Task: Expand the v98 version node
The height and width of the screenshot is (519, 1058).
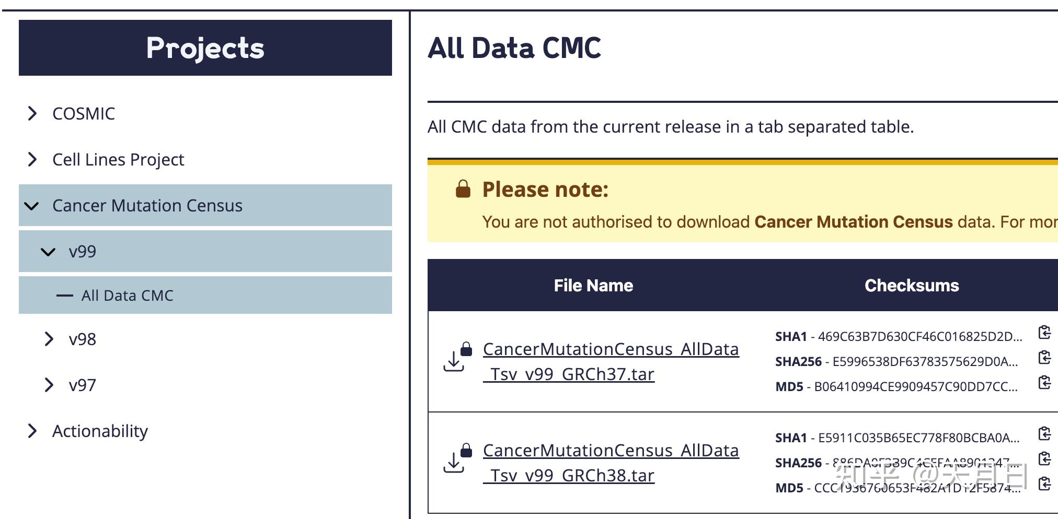Action: coord(49,339)
